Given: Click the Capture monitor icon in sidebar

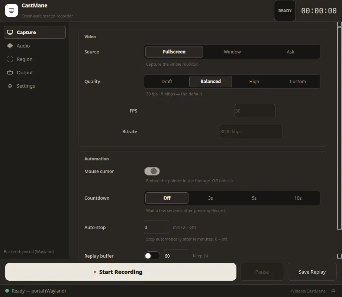Looking at the screenshot, I should [x=10, y=32].
